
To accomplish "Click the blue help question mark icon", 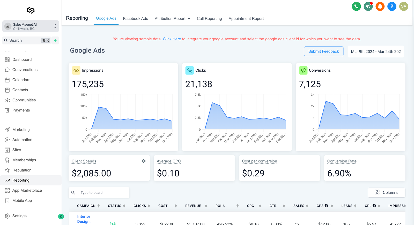I will (x=392, y=6).
